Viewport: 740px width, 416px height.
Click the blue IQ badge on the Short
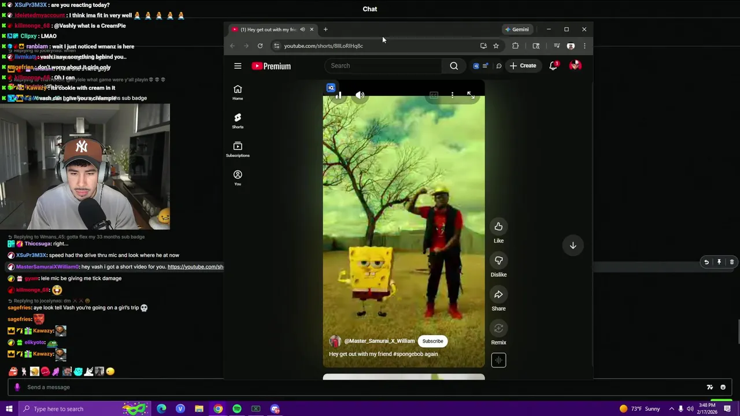pos(331,88)
